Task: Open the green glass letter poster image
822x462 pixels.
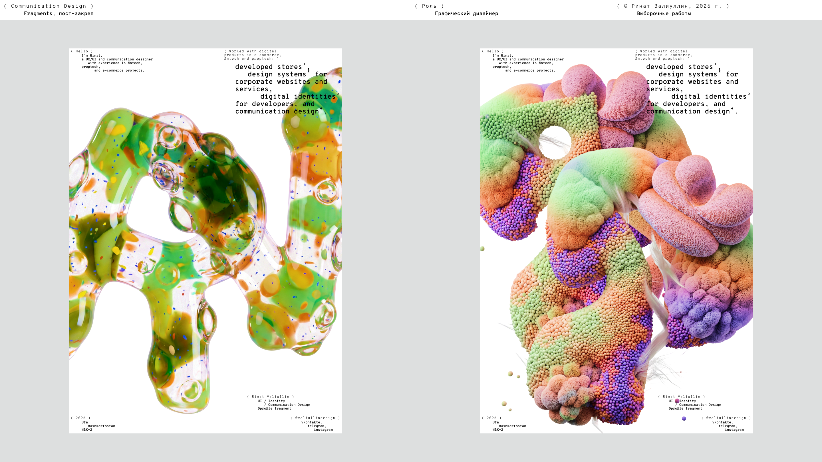Action: pyautogui.click(x=205, y=241)
